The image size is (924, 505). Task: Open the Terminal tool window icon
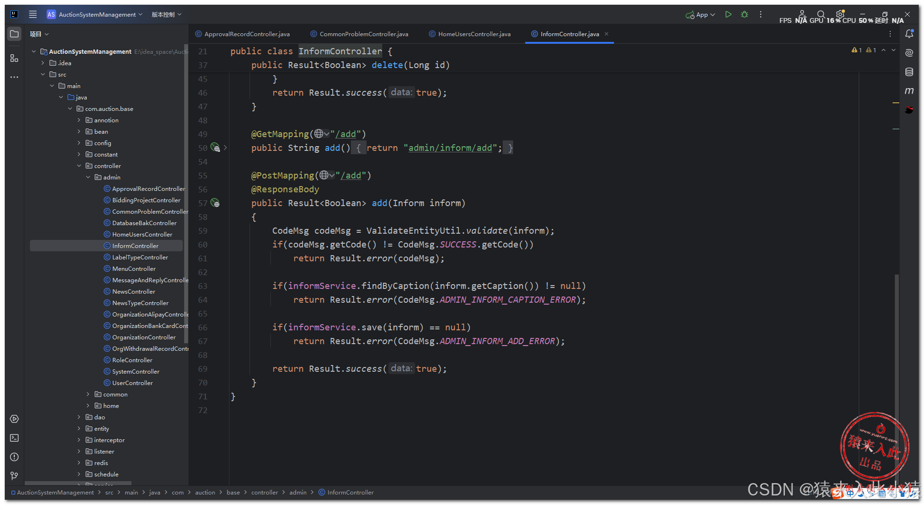[x=14, y=438]
